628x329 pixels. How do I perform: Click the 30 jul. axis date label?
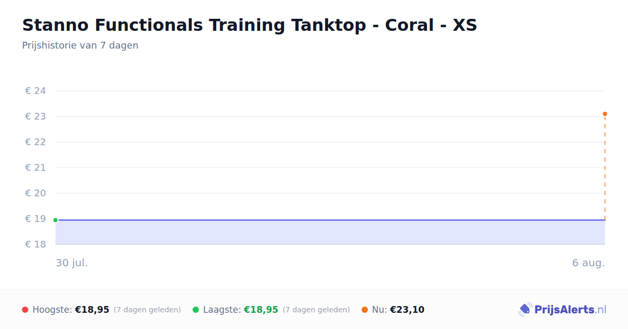[72, 263]
